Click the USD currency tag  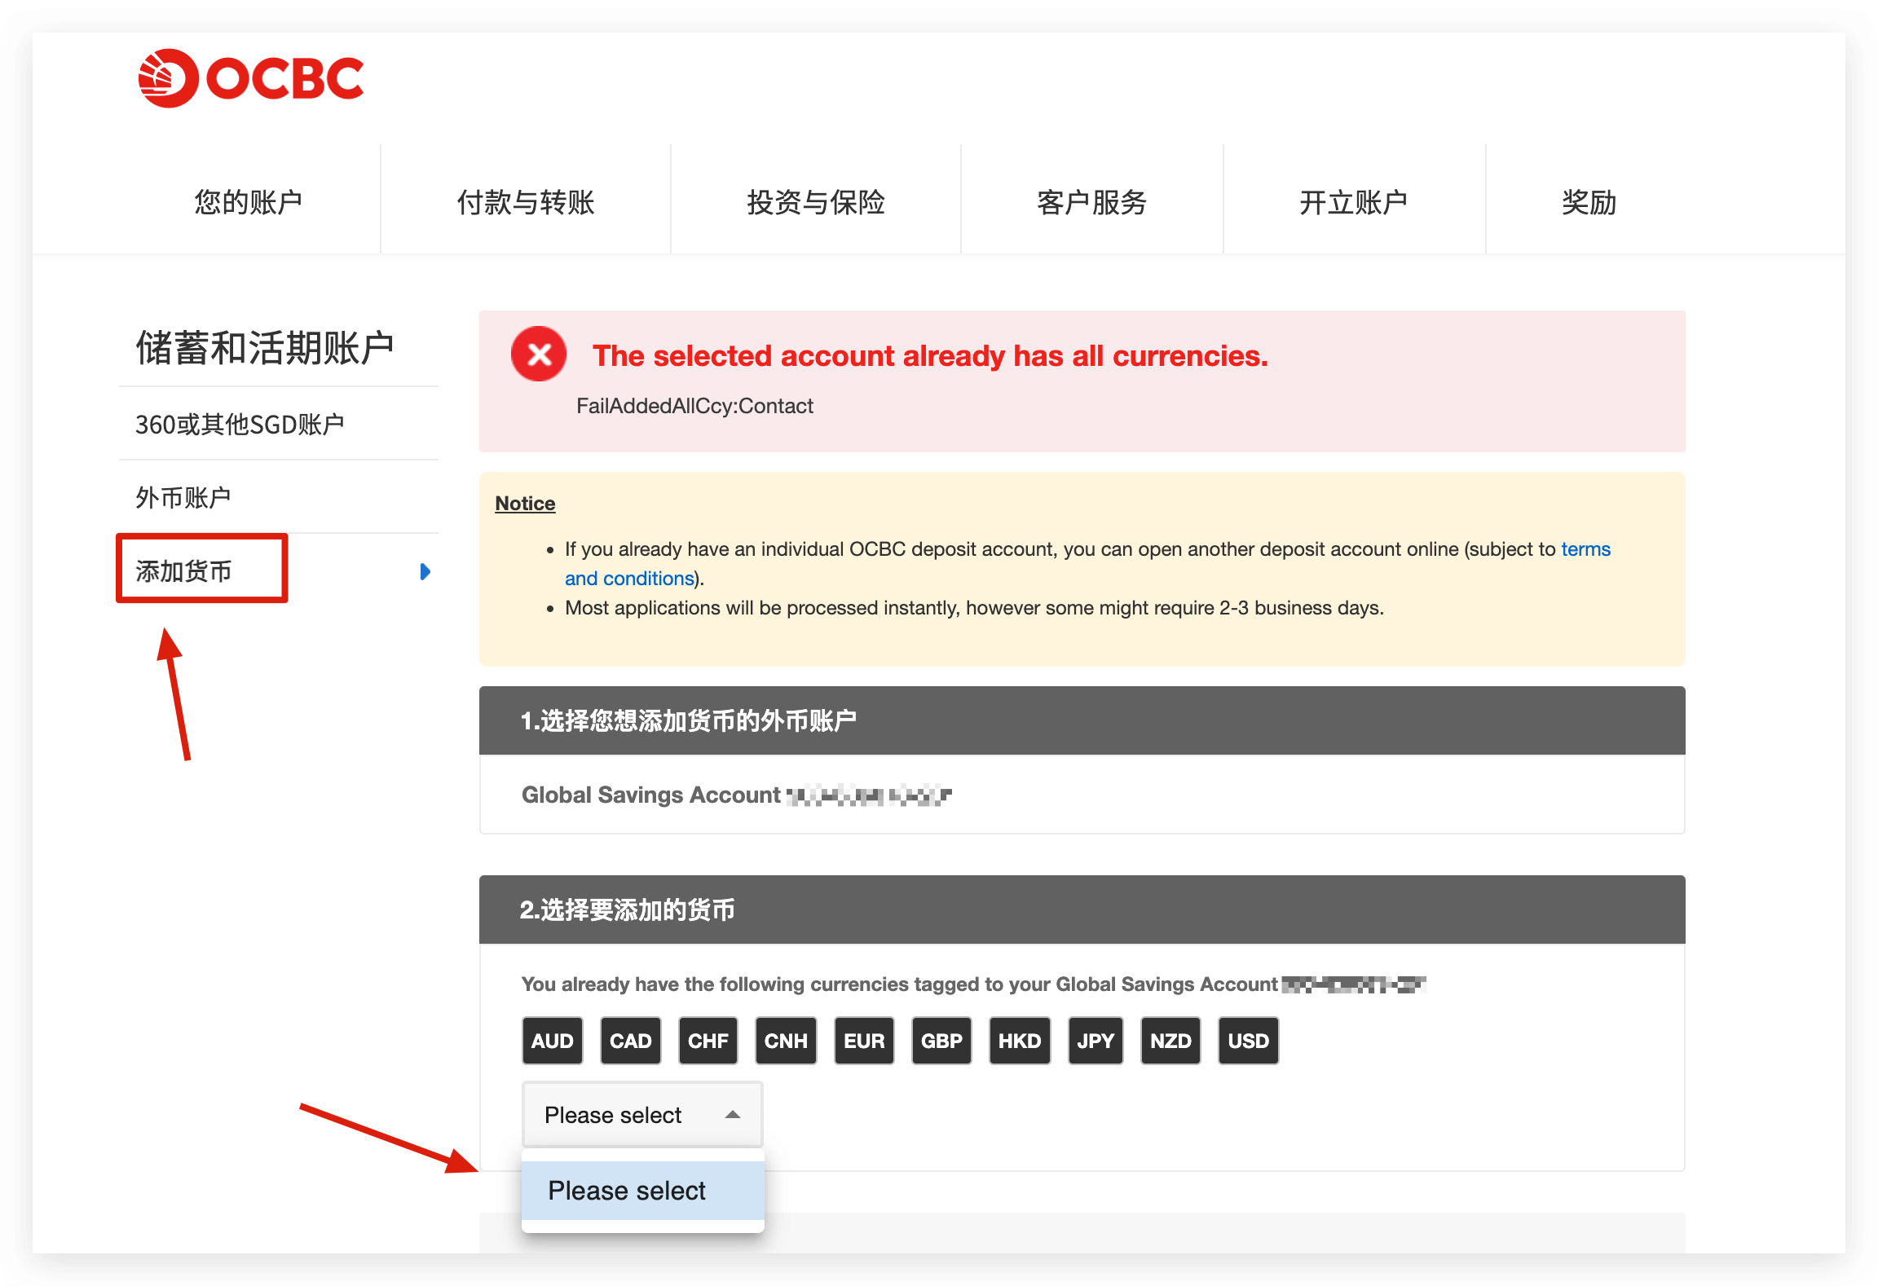pyautogui.click(x=1248, y=1040)
